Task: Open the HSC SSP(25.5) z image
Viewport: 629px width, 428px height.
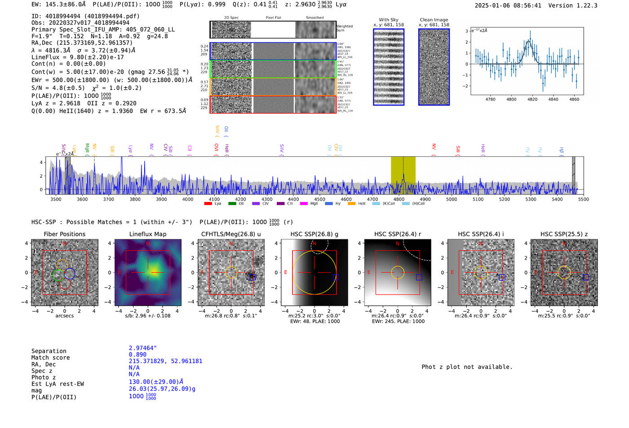Action: [564, 273]
